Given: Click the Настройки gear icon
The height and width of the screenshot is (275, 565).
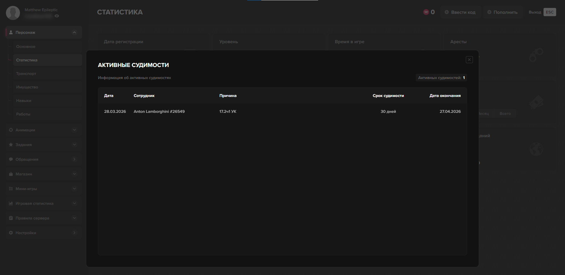Looking at the screenshot, I should click(11, 233).
